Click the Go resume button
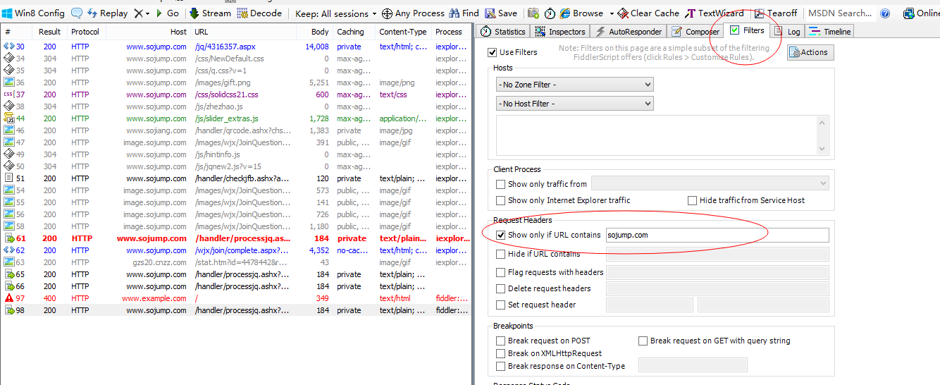Image resolution: width=940 pixels, height=385 pixels. click(x=167, y=13)
